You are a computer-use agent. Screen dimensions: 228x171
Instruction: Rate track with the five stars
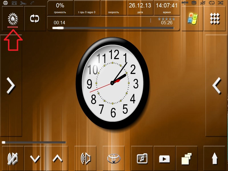[x=166, y=19]
